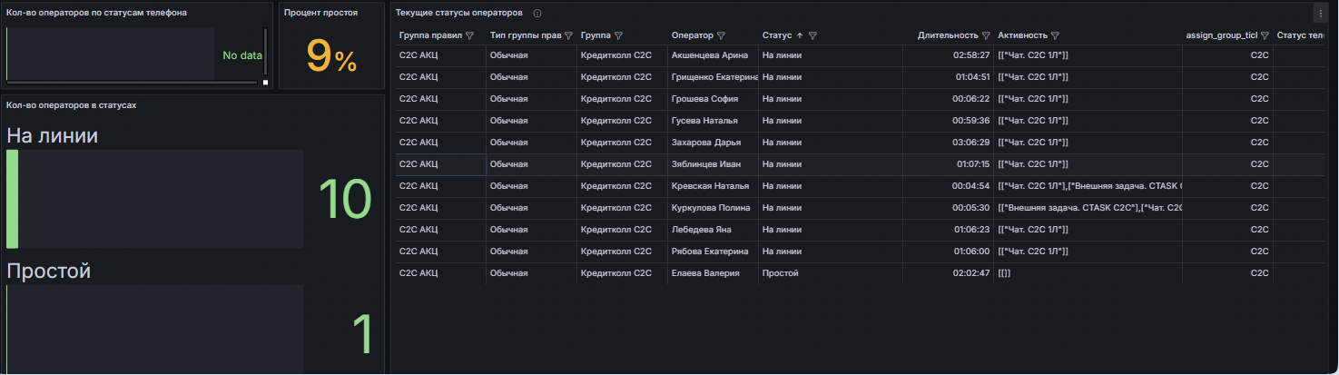Open filter for Группа правил column
Screen dimensions: 1339x375
pos(469,35)
